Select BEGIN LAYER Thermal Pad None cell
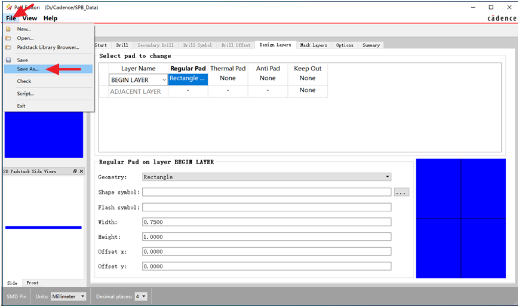 point(228,78)
